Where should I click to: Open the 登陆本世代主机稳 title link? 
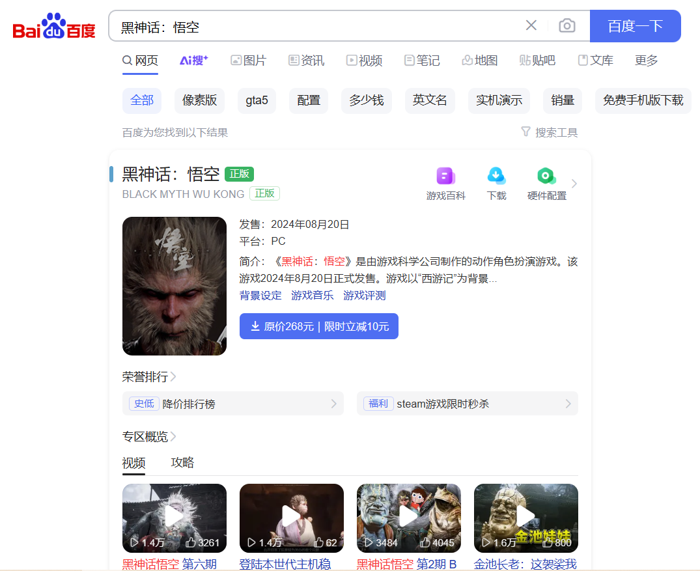click(285, 564)
